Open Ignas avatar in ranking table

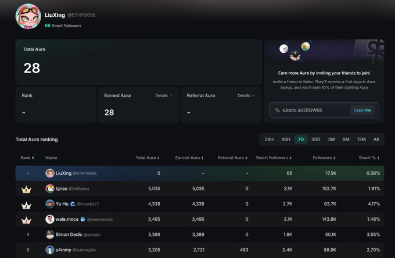pos(50,188)
